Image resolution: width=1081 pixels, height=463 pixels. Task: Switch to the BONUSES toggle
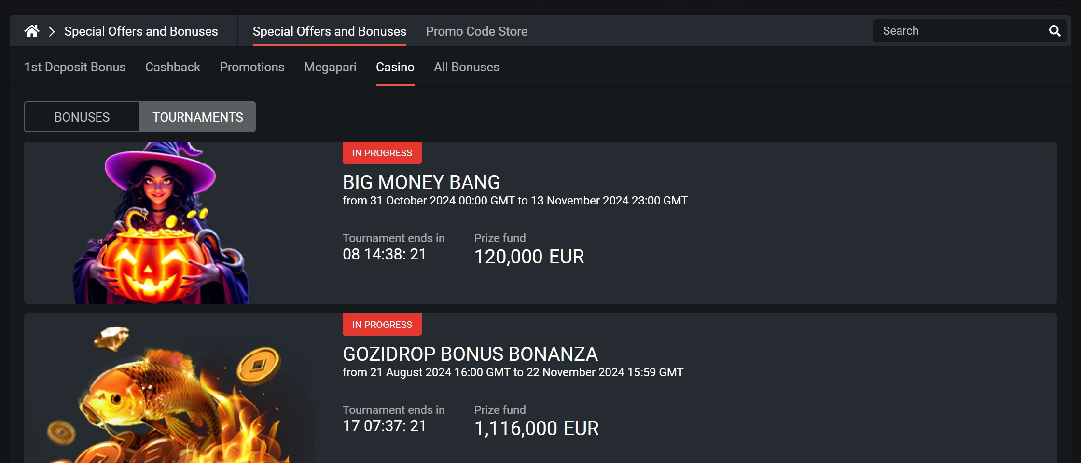click(x=82, y=117)
